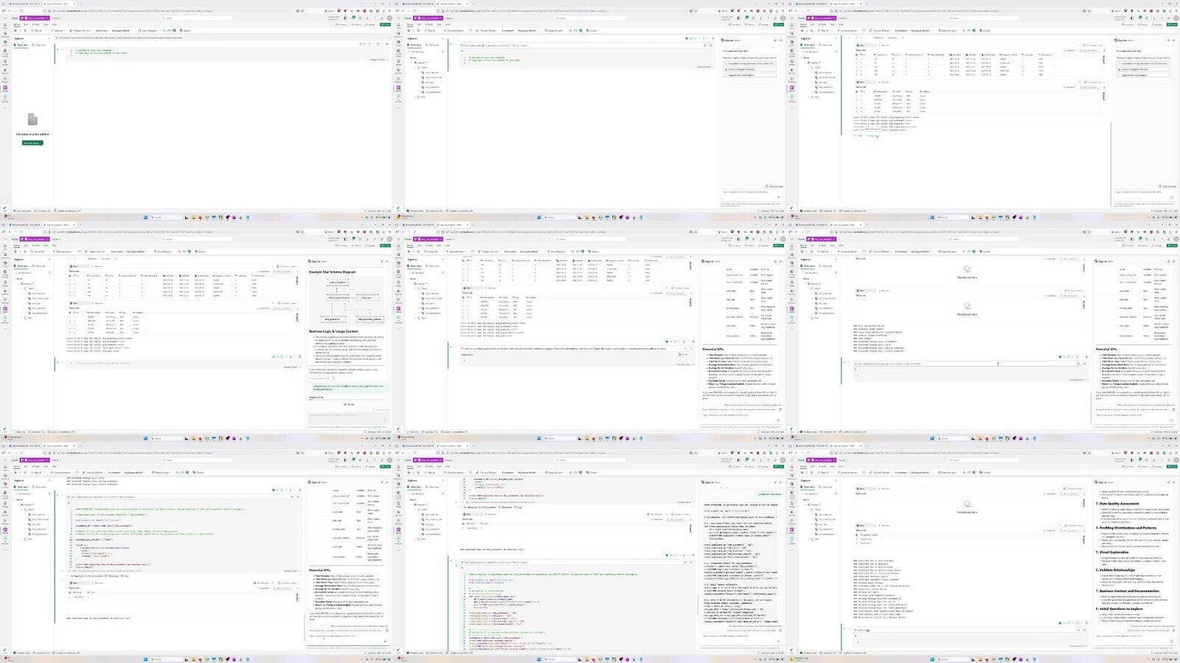Toggle Copilot completions in top-left frame status bar
The height and width of the screenshot is (663, 1180).
[x=69, y=211]
